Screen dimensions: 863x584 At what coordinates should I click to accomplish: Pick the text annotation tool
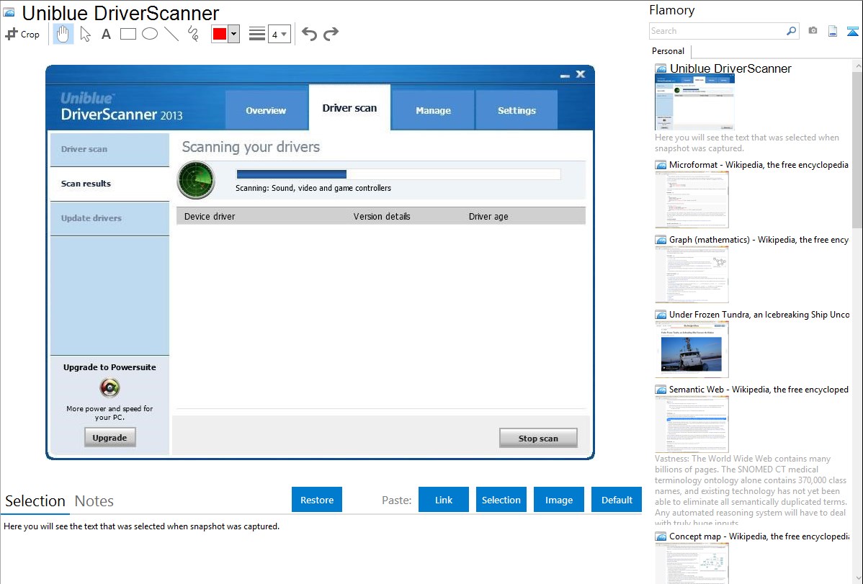click(x=106, y=34)
